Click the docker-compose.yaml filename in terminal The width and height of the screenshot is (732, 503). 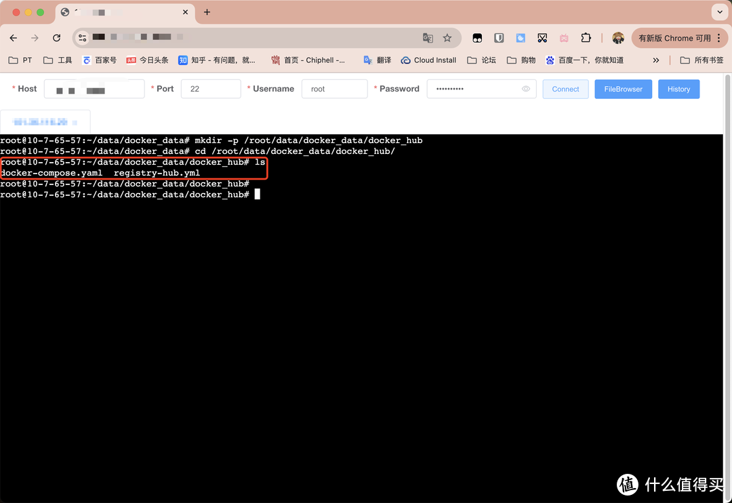point(52,173)
